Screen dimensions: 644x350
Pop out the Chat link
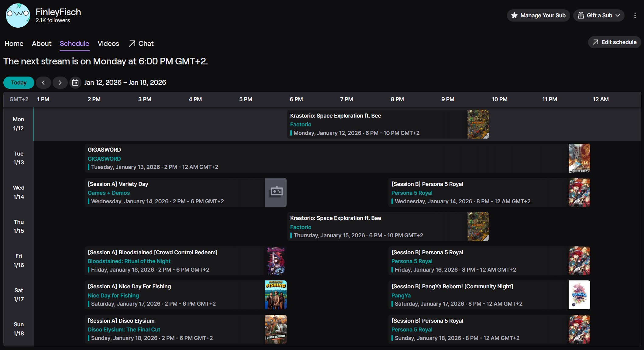[141, 43]
